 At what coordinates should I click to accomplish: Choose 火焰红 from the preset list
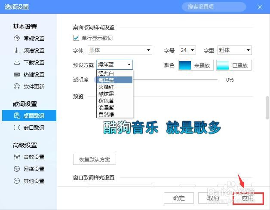pyautogui.click(x=115, y=87)
